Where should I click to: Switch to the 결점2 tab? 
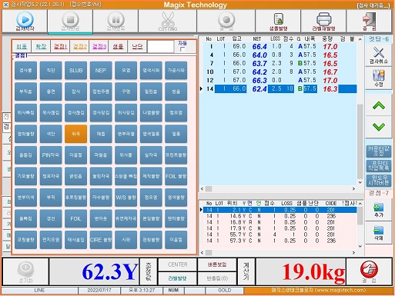point(80,46)
